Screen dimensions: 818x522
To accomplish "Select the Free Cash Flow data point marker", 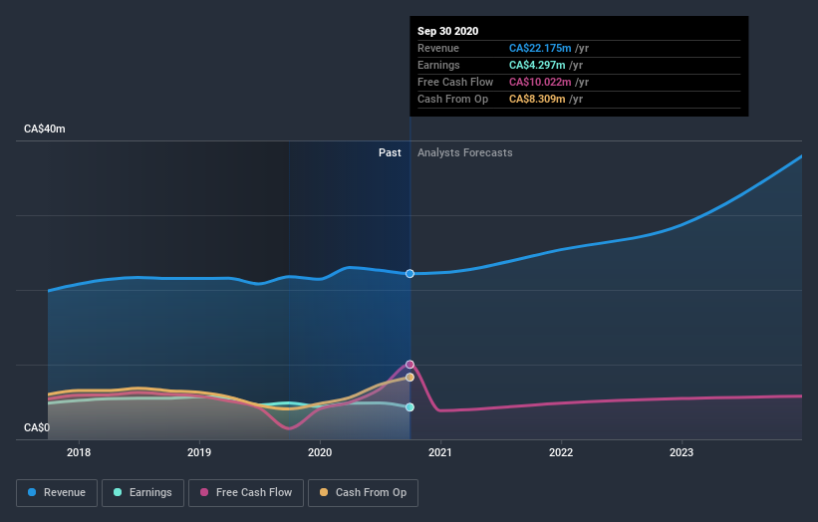I will (x=410, y=365).
